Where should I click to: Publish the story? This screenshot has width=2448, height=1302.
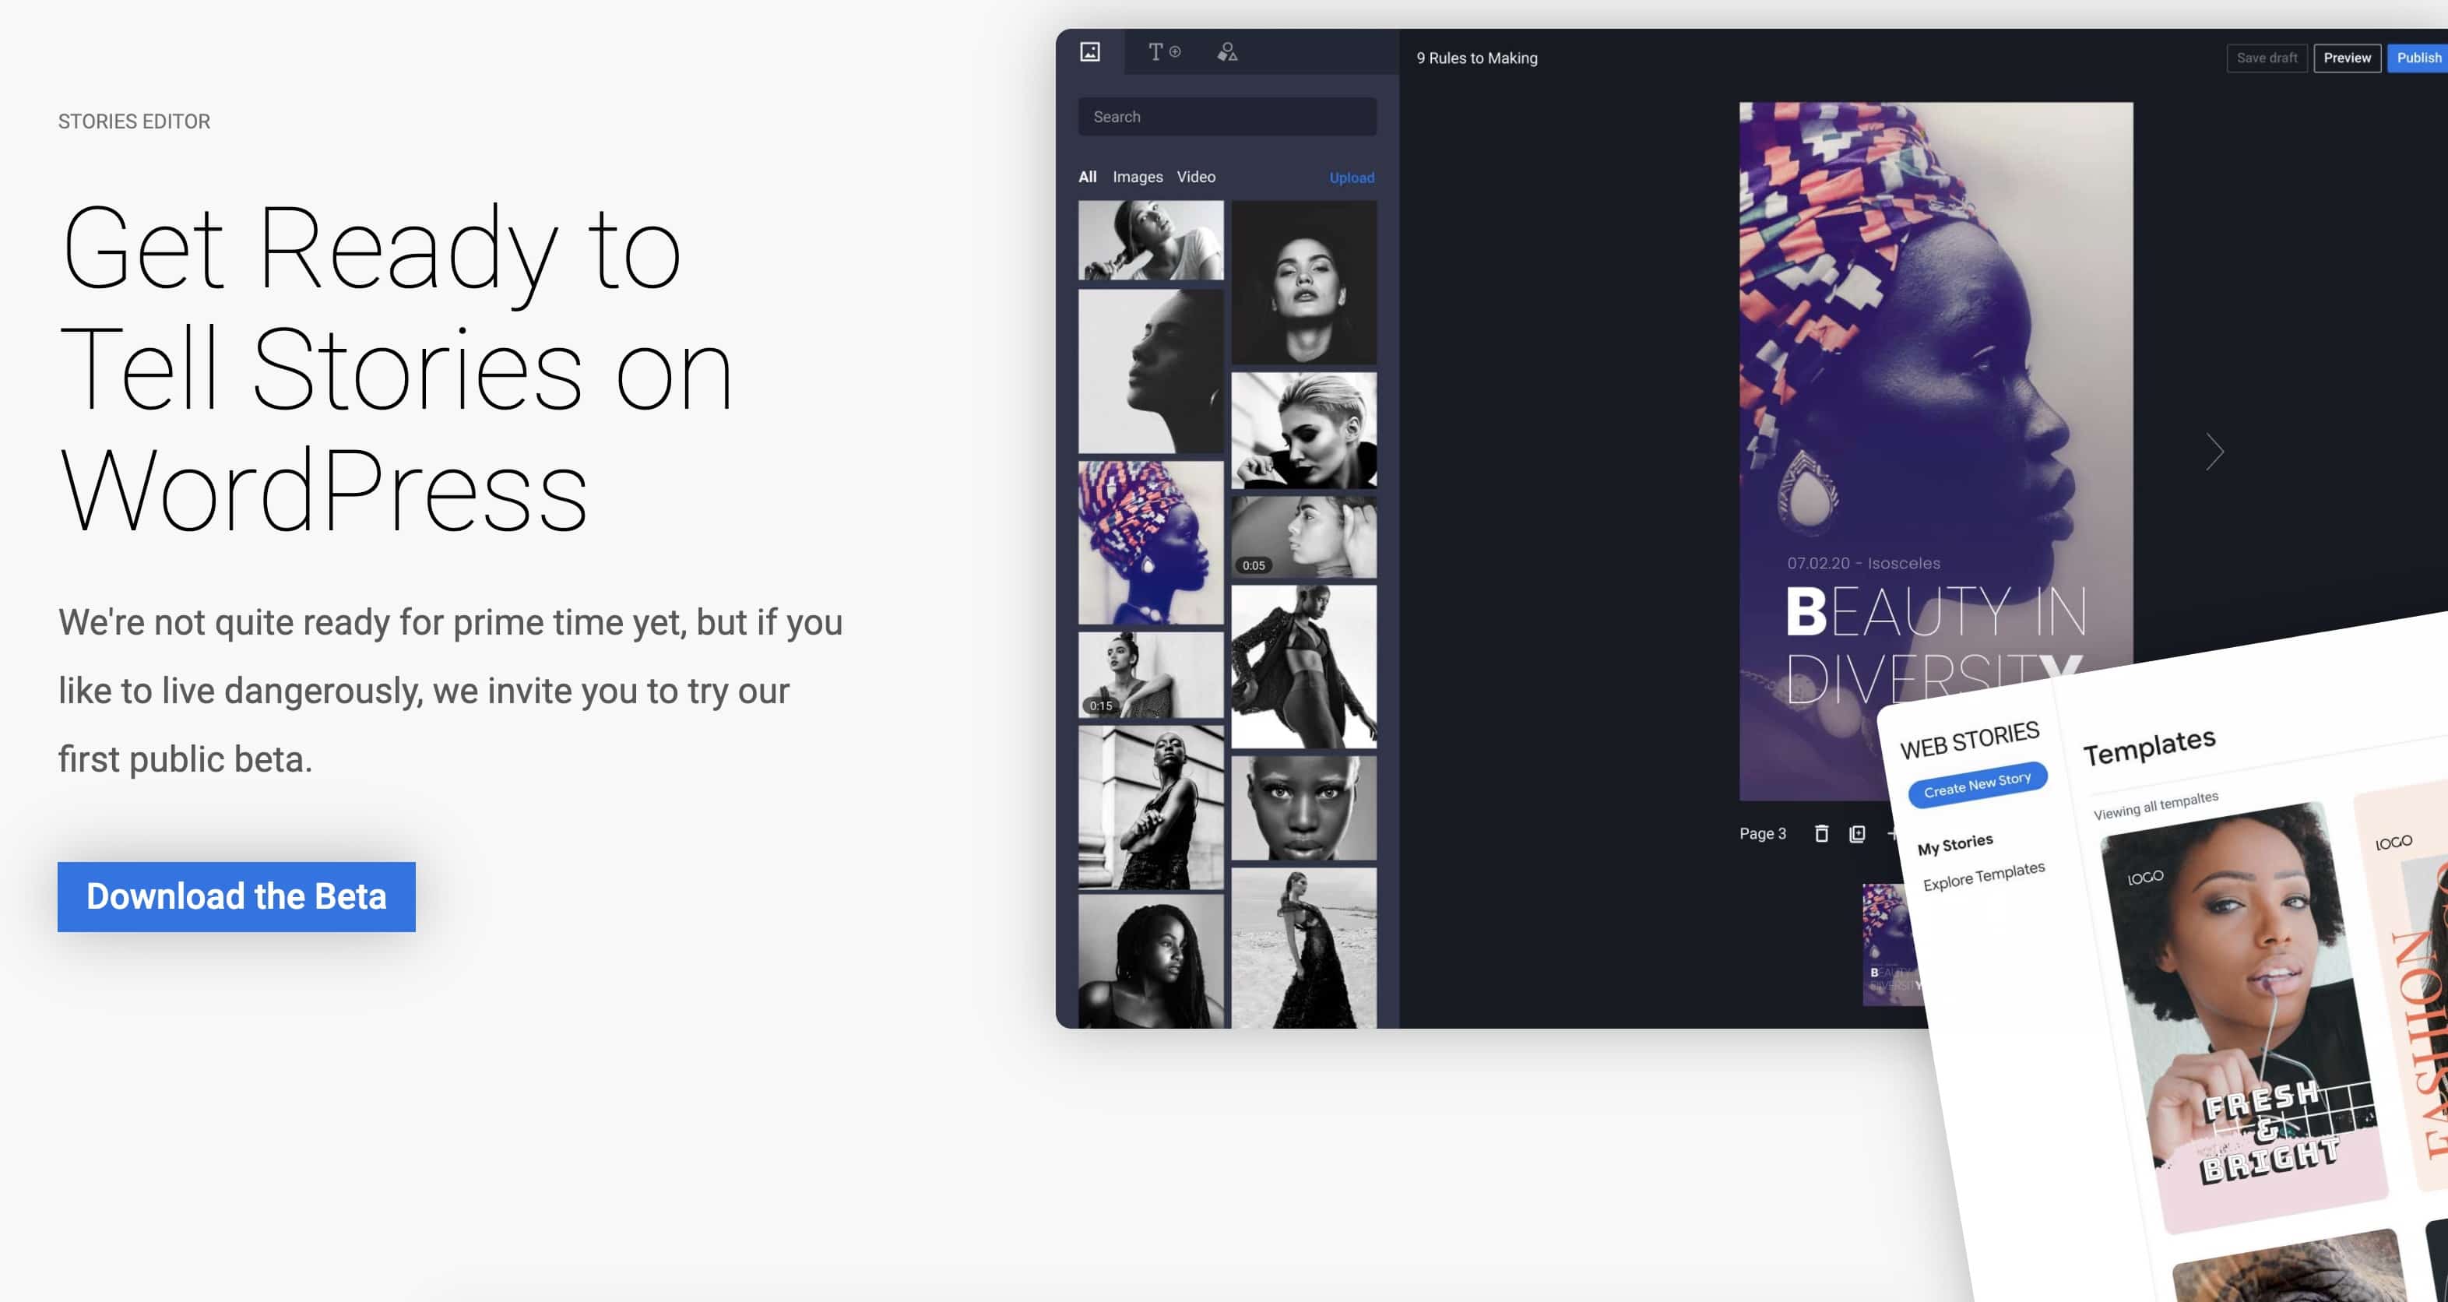pos(2418,58)
